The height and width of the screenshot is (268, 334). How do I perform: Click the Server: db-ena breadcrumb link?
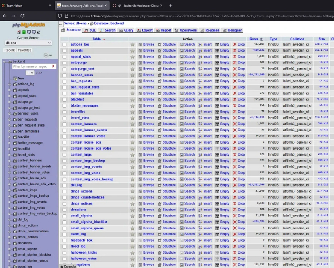tap(75, 23)
